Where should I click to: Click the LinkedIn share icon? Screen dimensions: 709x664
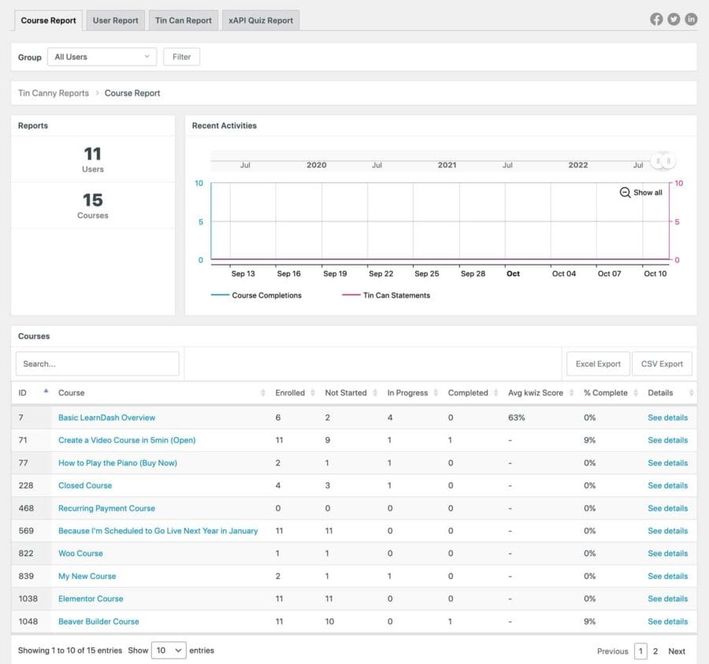691,19
